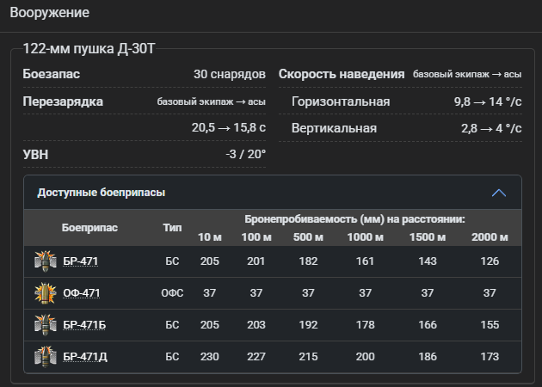The image size is (542, 387).
Task: Click the Перезарядка stat label
Action: click(63, 101)
